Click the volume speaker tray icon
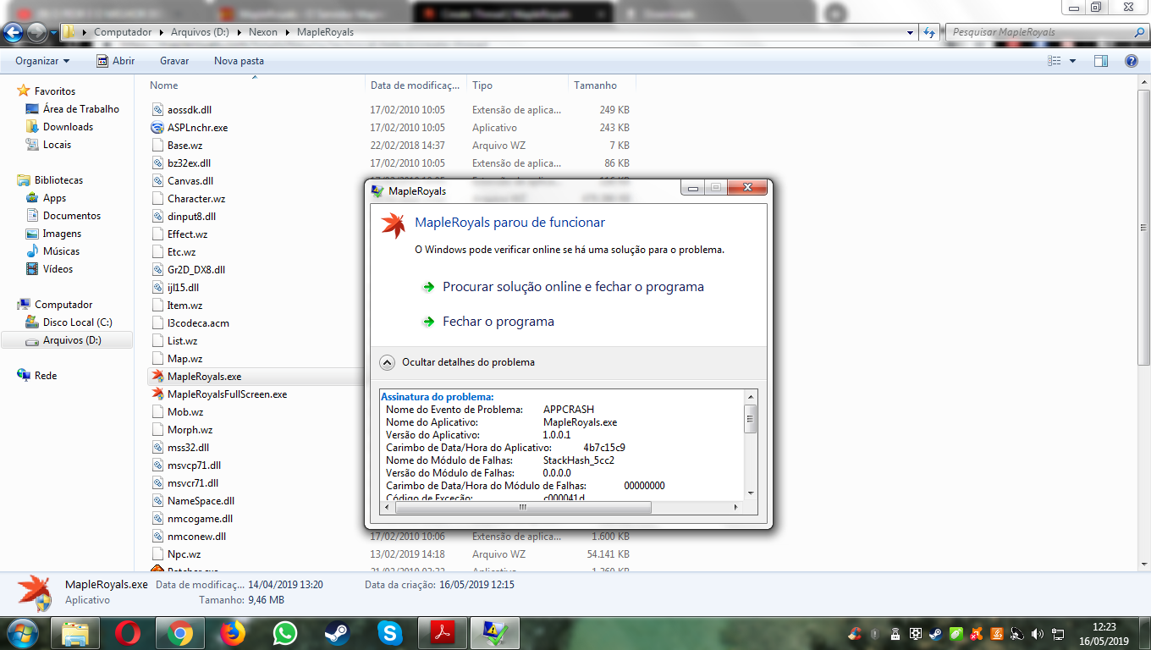This screenshot has height=650, width=1151. click(1037, 634)
